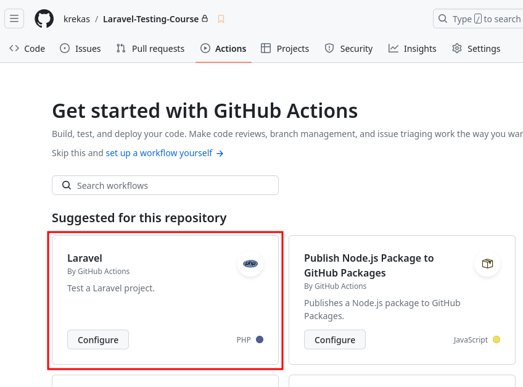Screen dimensions: 523x387
Task: Click the orange bookmark icon in header
Action: pyautogui.click(x=221, y=19)
